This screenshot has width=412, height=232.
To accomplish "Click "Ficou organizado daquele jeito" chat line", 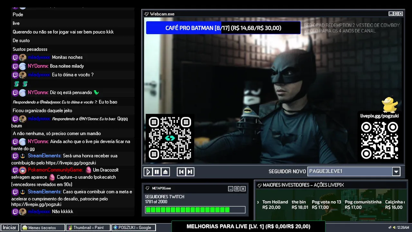I will [42, 111].
